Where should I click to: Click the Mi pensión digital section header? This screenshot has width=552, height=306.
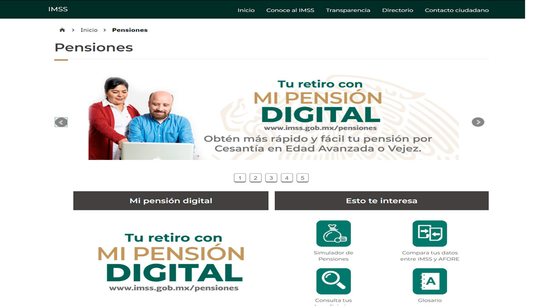click(x=171, y=201)
